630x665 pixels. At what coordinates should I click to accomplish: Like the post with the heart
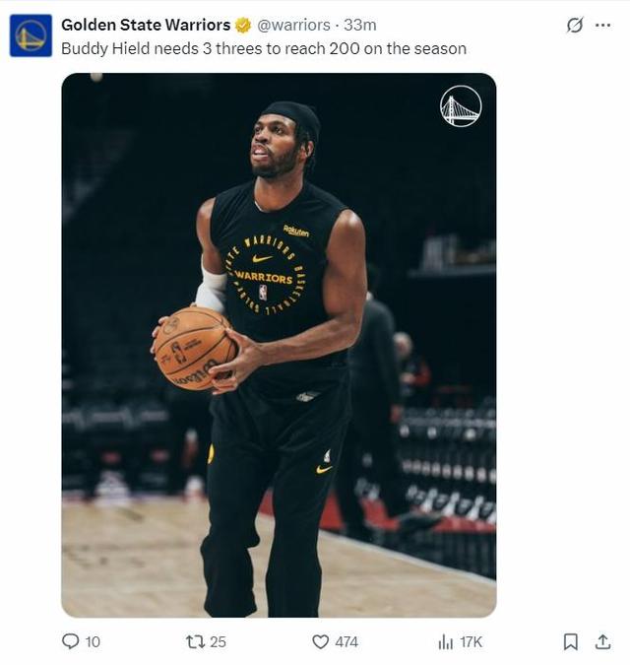pos(320,641)
